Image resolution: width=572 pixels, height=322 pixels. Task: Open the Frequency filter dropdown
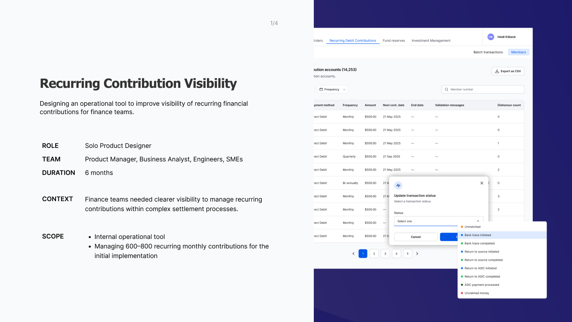point(332,89)
